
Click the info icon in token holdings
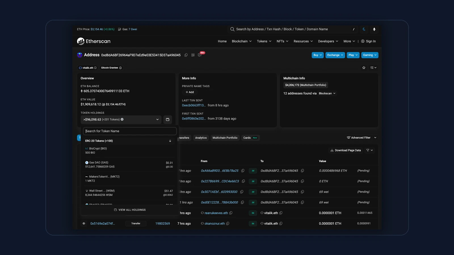click(x=122, y=119)
